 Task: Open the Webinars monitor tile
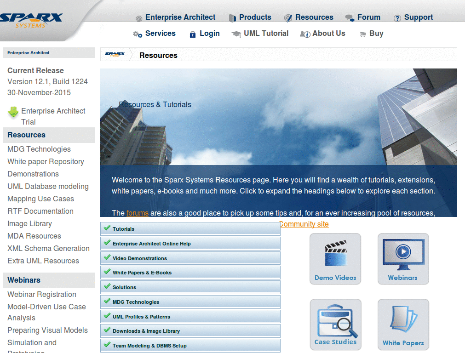click(403, 259)
